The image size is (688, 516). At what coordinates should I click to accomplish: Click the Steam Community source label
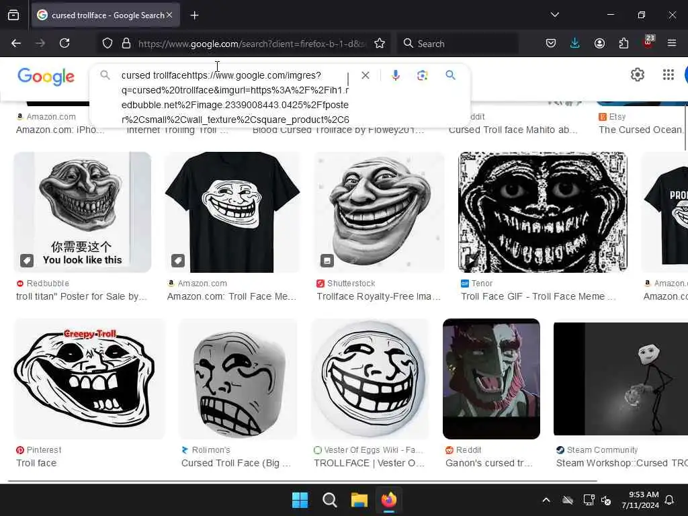point(602,449)
